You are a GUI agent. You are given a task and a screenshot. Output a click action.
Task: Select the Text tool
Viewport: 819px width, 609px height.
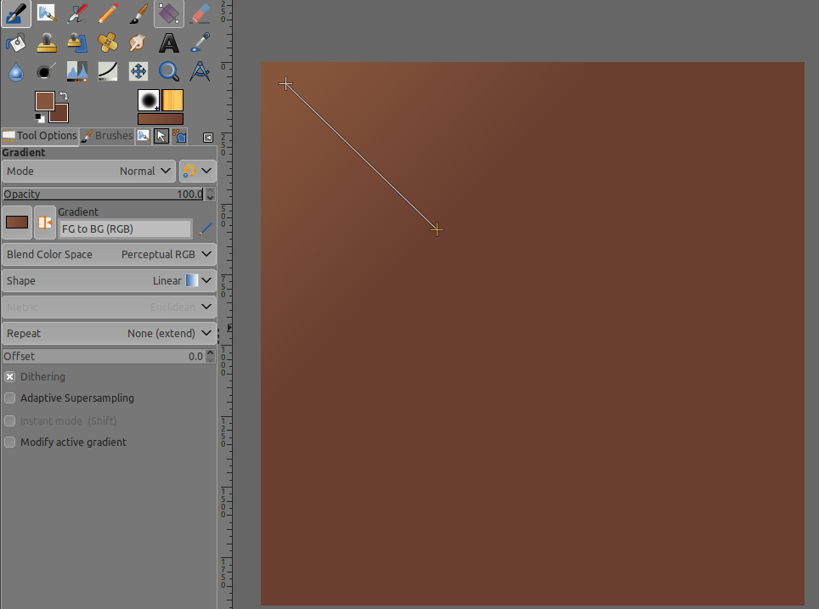coord(169,42)
